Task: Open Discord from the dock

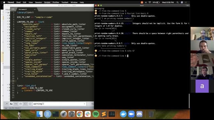Action: [139, 114]
